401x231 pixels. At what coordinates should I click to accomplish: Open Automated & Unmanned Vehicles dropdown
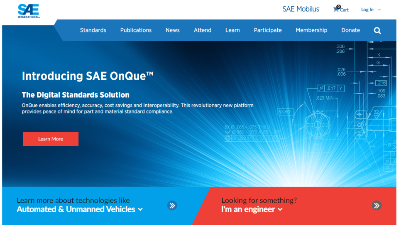coord(80,209)
